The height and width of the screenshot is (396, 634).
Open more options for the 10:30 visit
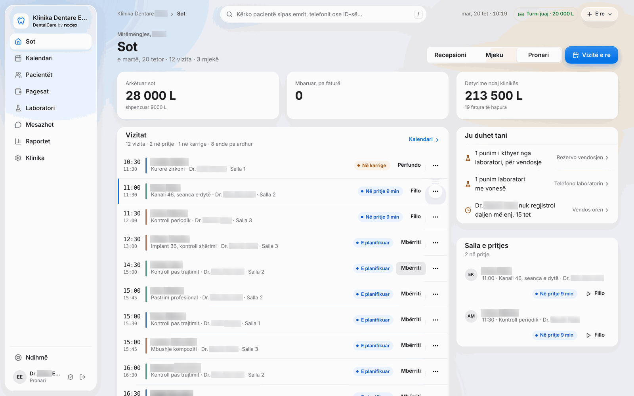tap(435, 166)
